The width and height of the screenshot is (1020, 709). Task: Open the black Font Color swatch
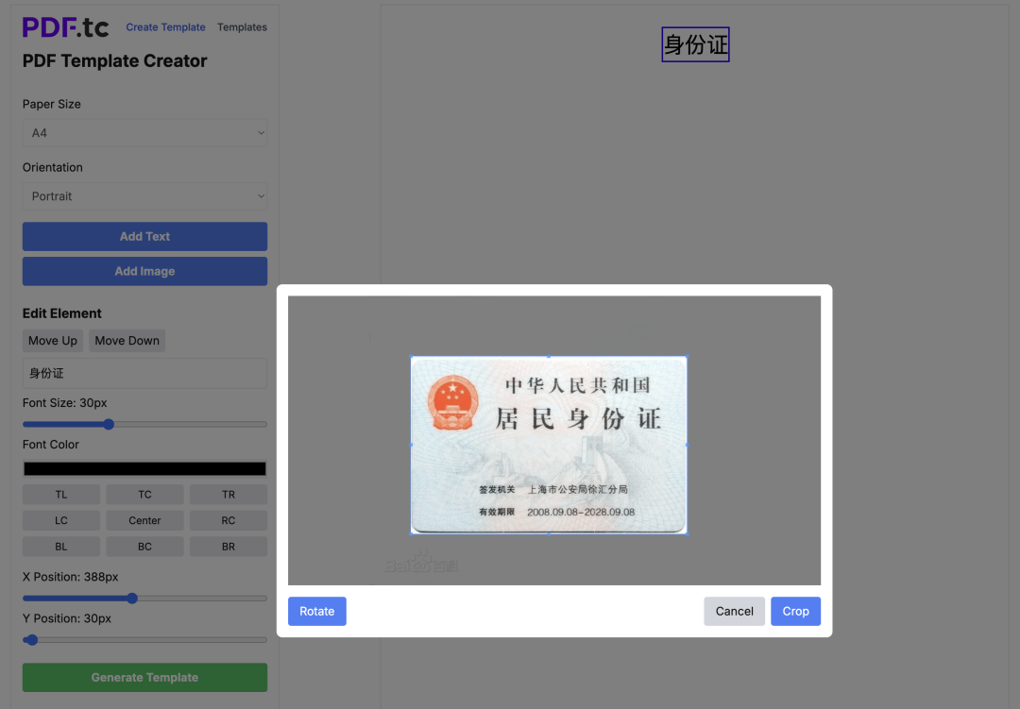144,469
